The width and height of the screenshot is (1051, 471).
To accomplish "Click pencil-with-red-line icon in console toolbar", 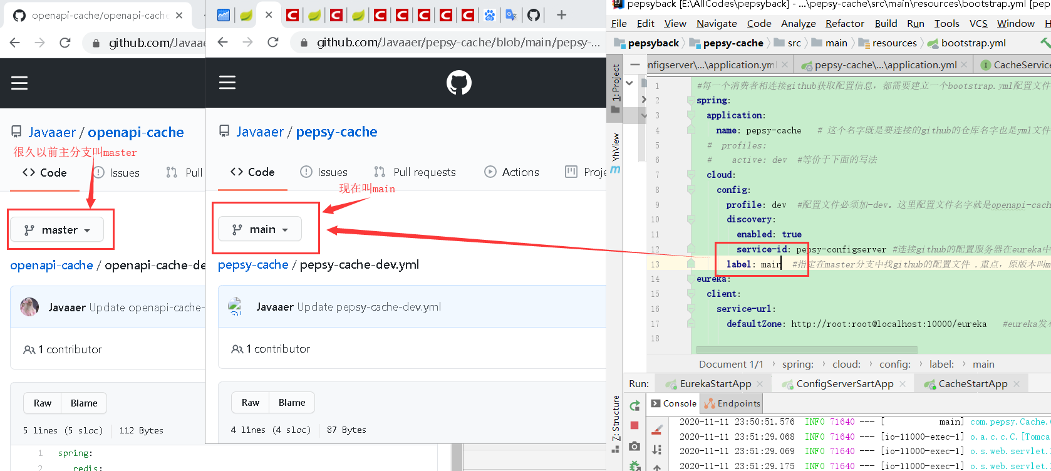I will [657, 430].
